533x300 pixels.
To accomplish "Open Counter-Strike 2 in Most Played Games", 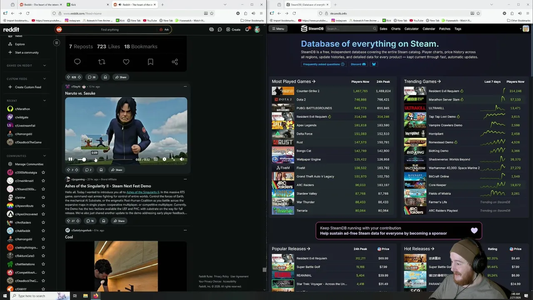I will click(x=308, y=91).
